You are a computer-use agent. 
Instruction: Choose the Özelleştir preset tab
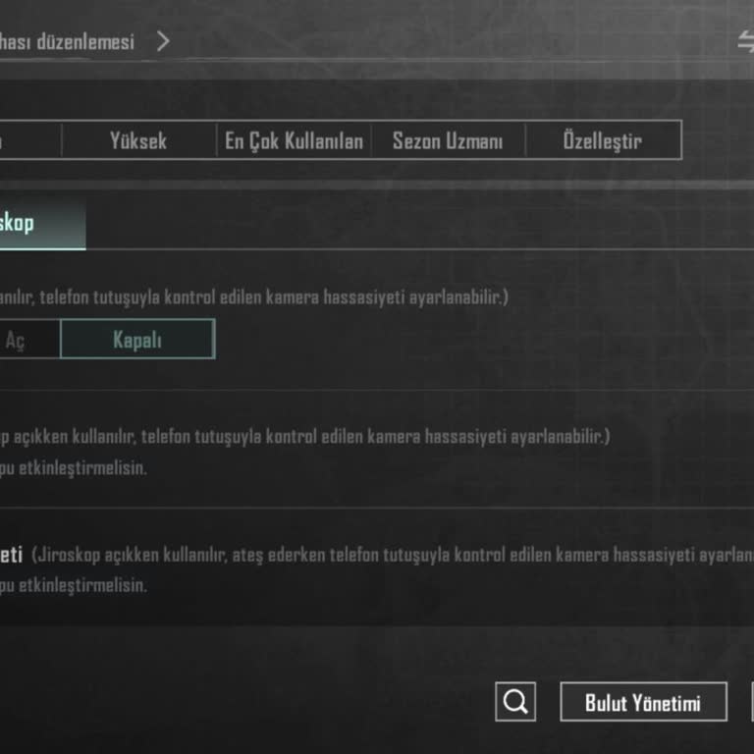coord(603,140)
